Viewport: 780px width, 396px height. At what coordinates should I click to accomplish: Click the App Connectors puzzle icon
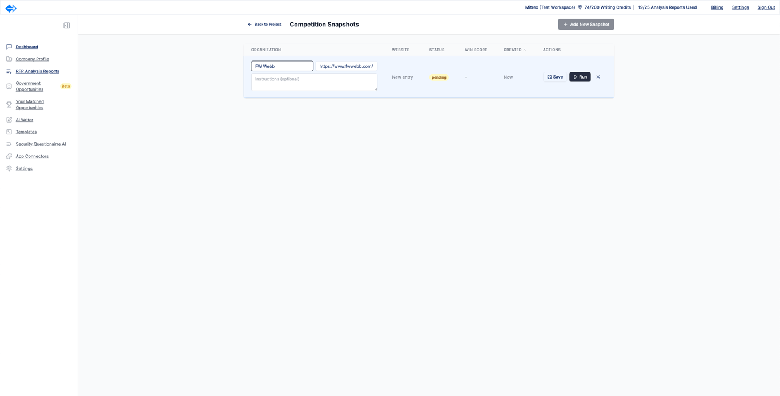click(9, 156)
